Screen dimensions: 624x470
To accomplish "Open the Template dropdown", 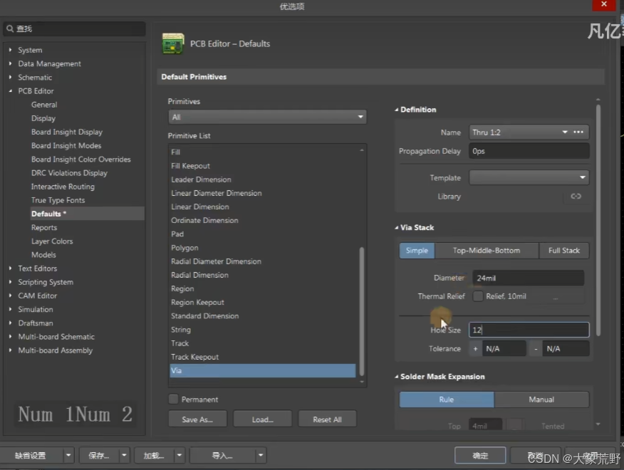I will point(529,177).
